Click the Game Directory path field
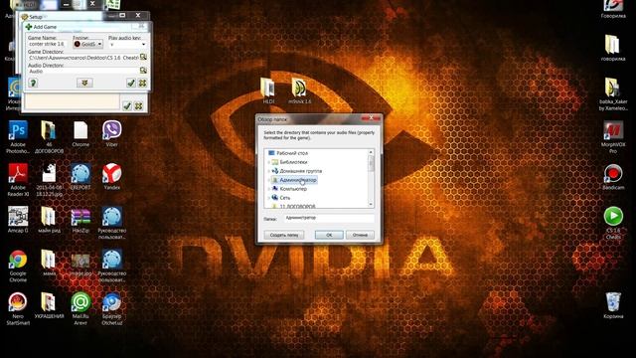The height and width of the screenshot is (358, 636). point(83,58)
